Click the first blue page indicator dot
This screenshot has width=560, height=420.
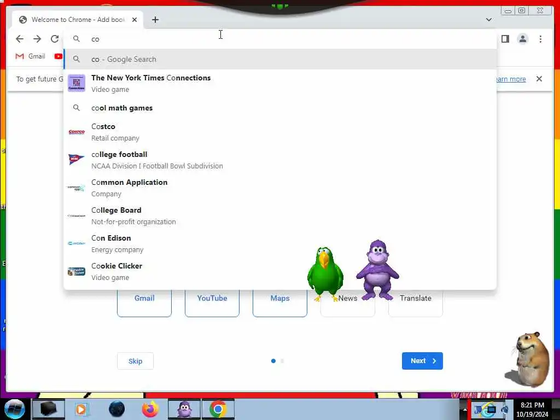click(273, 361)
